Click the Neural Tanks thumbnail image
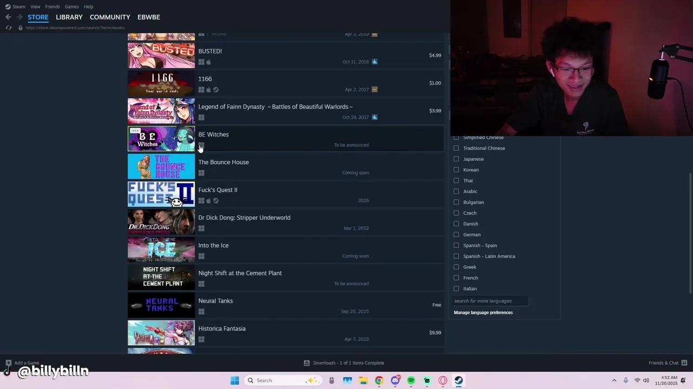Image resolution: width=693 pixels, height=389 pixels. tap(161, 305)
